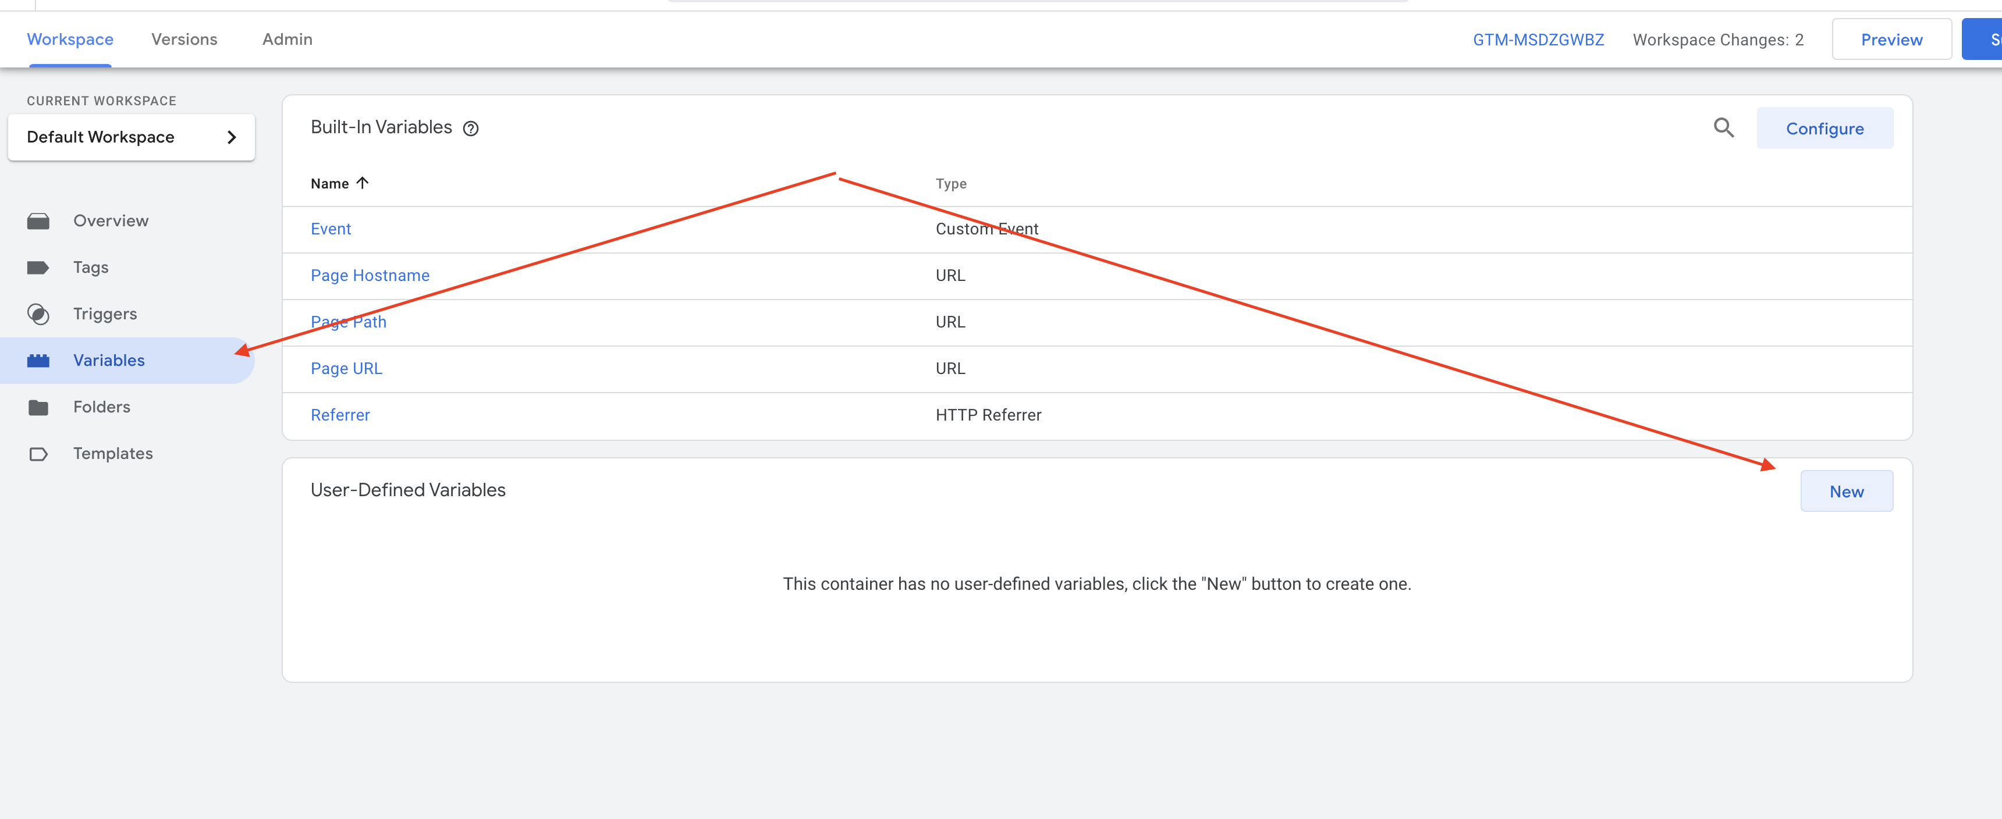Screen dimensions: 2002x819
Task: Click Configure for built-in variables
Action: point(1824,129)
